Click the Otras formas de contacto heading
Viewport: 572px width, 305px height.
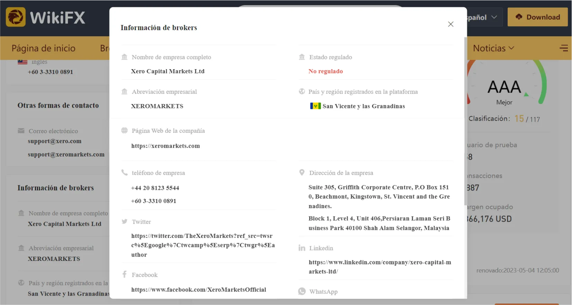coord(58,105)
